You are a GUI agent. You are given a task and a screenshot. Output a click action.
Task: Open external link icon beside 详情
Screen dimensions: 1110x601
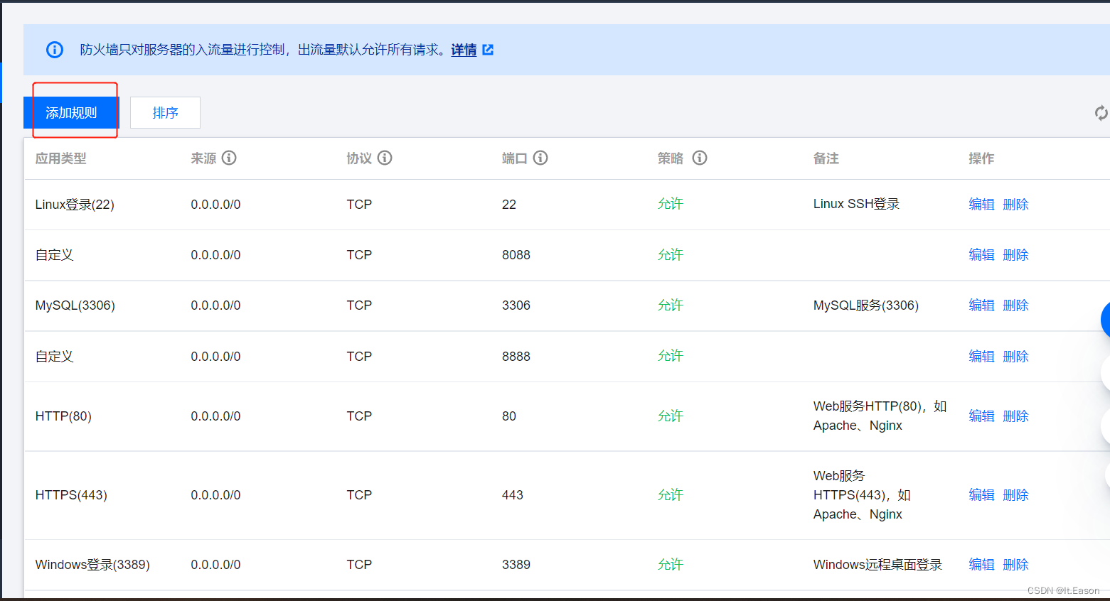pyautogui.click(x=488, y=50)
